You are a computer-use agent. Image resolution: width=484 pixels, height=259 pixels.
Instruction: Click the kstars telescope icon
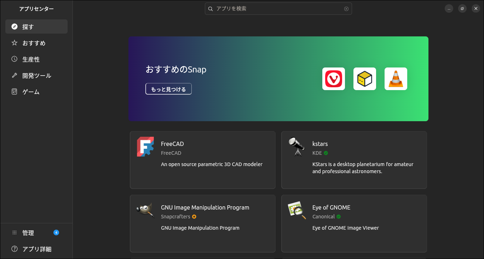[x=297, y=147]
